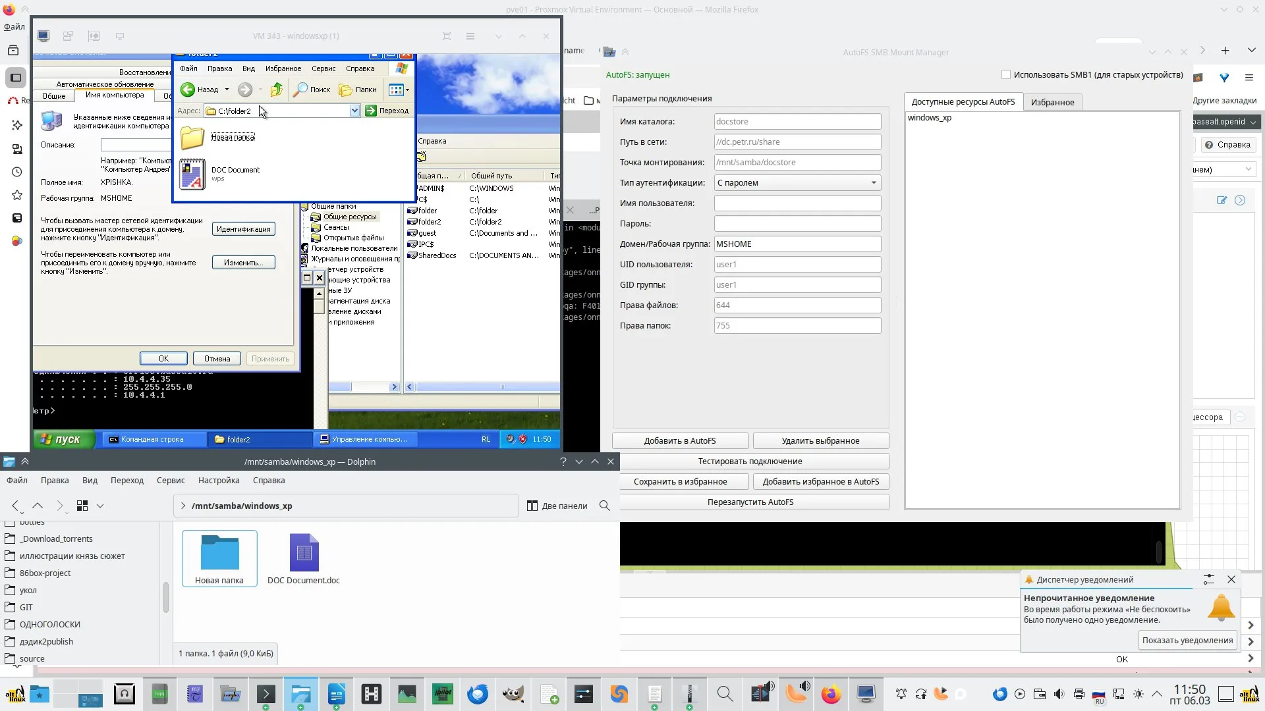Image resolution: width=1265 pixels, height=711 pixels.
Task: Open the Тип аутентификации dropdown
Action: point(797,182)
